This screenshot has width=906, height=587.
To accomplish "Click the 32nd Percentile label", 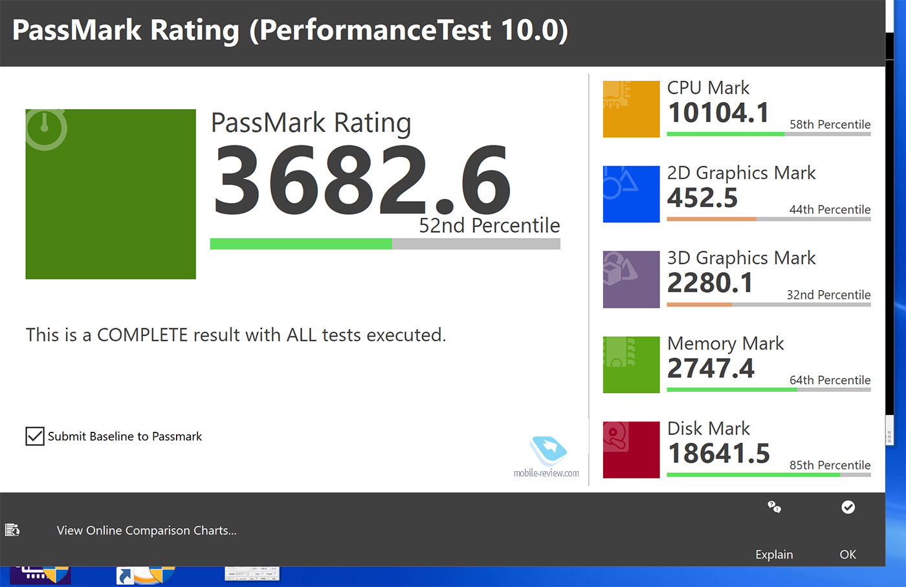I will click(x=829, y=295).
